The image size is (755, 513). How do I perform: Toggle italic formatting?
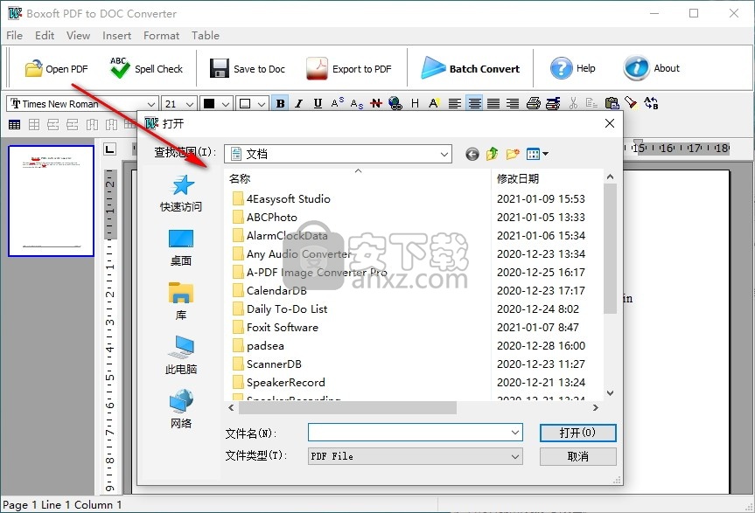click(299, 103)
